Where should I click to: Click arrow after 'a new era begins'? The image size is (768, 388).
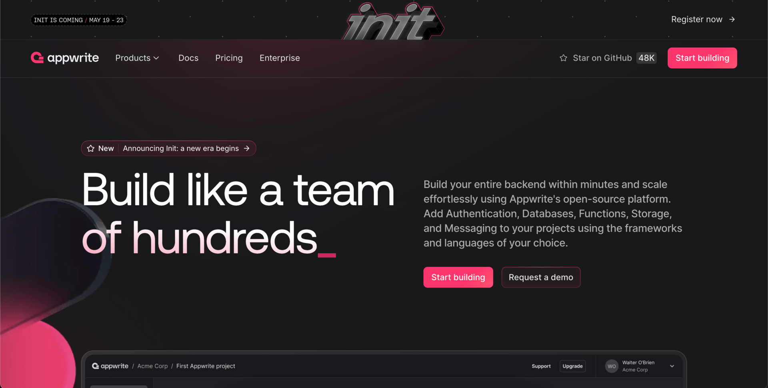click(x=247, y=148)
